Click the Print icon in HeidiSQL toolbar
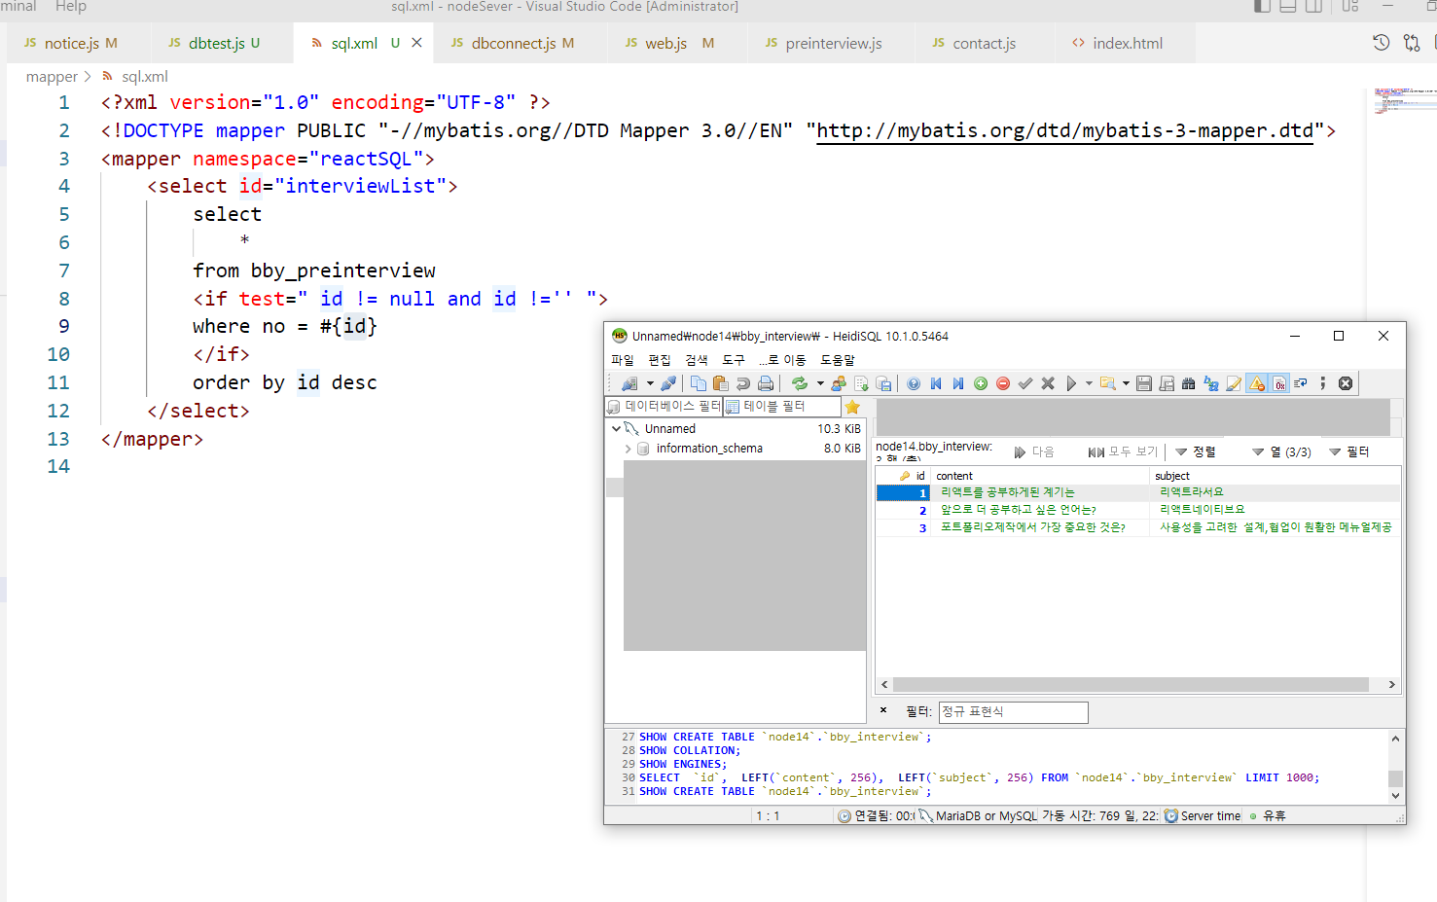This screenshot has width=1437, height=902. coord(766,383)
